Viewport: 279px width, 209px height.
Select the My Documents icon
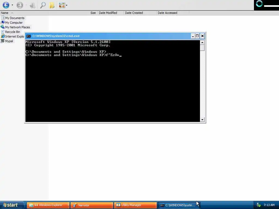3,18
